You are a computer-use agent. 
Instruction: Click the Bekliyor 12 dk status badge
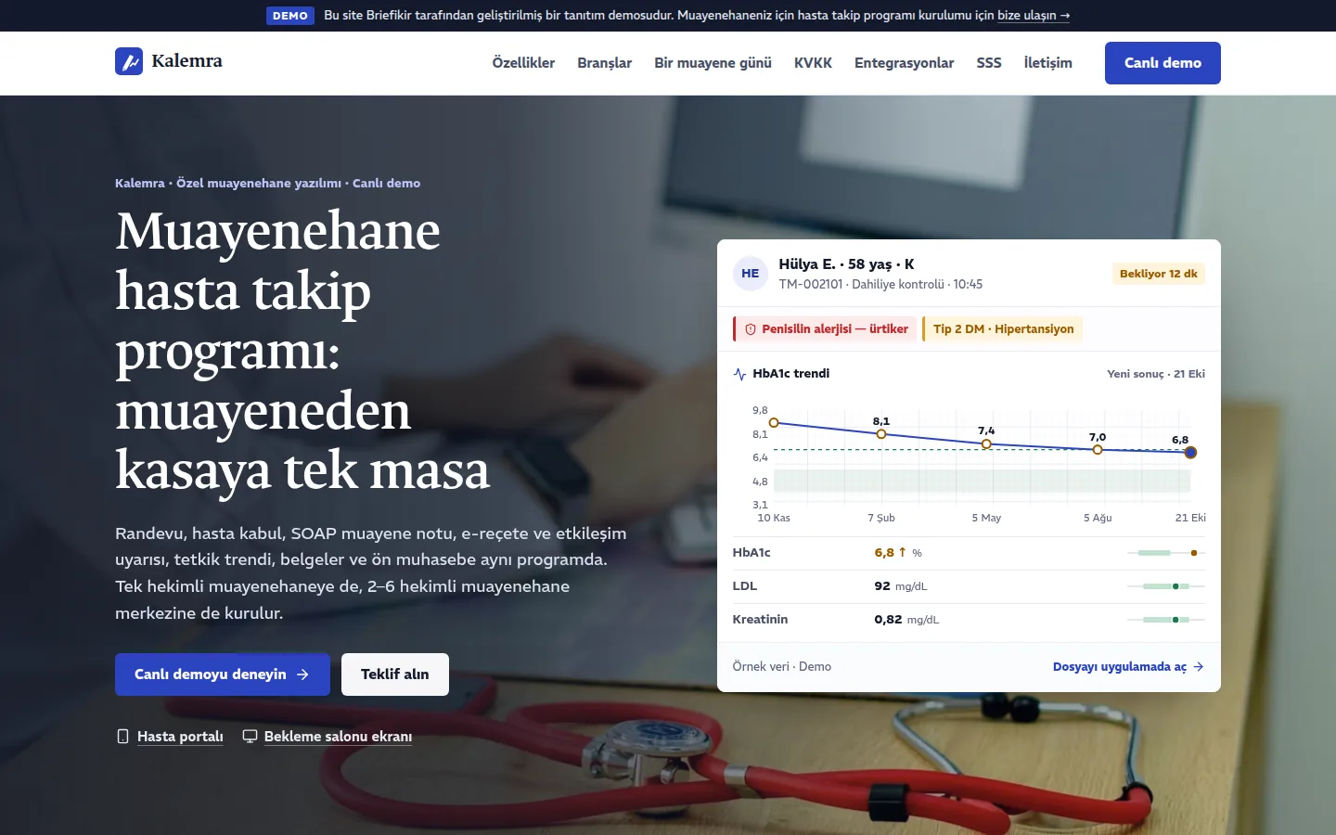1158,274
